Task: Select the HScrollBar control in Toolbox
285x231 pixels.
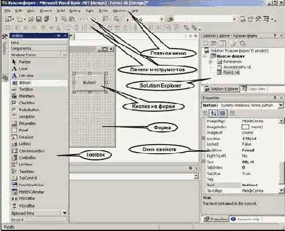Action: click(39, 199)
